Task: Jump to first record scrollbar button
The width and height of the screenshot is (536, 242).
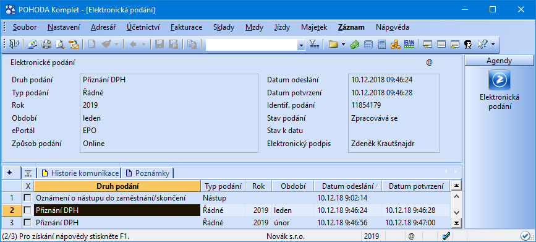Action: (x=456, y=186)
